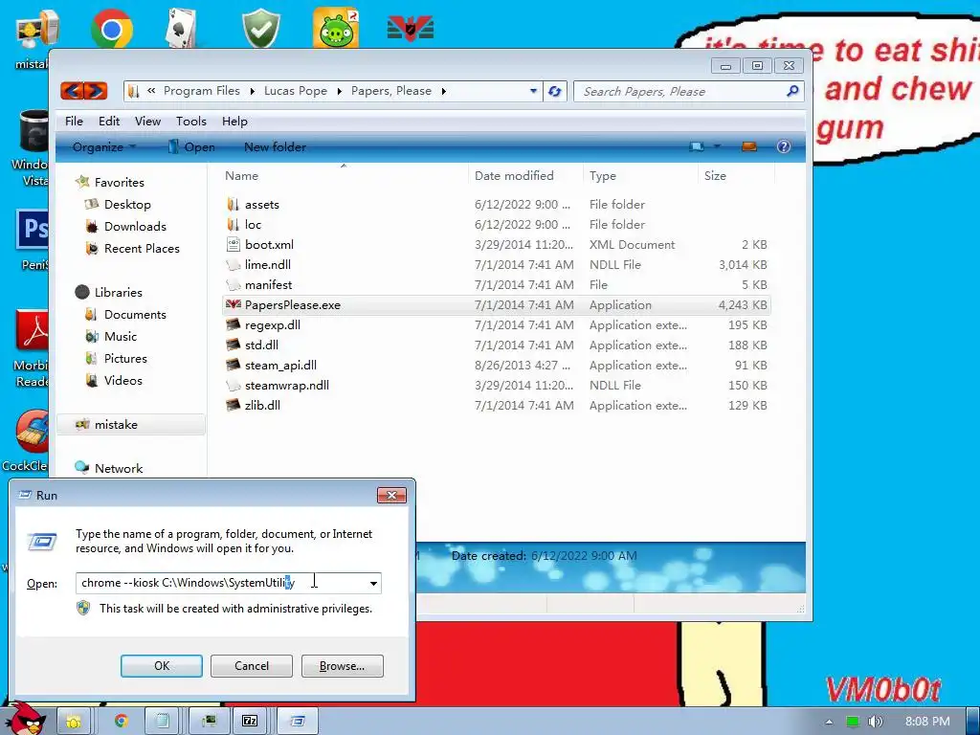The height and width of the screenshot is (735, 980).
Task: Select the lime.ndll file
Action: (268, 264)
